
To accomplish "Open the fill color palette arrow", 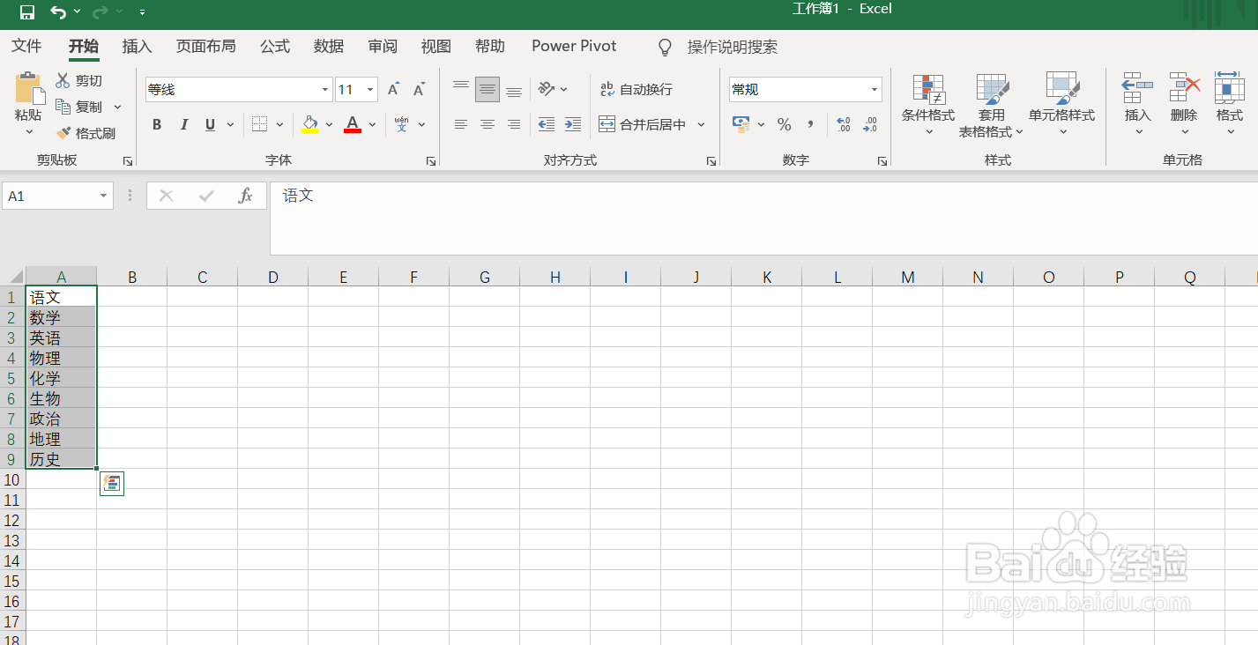I will [329, 124].
